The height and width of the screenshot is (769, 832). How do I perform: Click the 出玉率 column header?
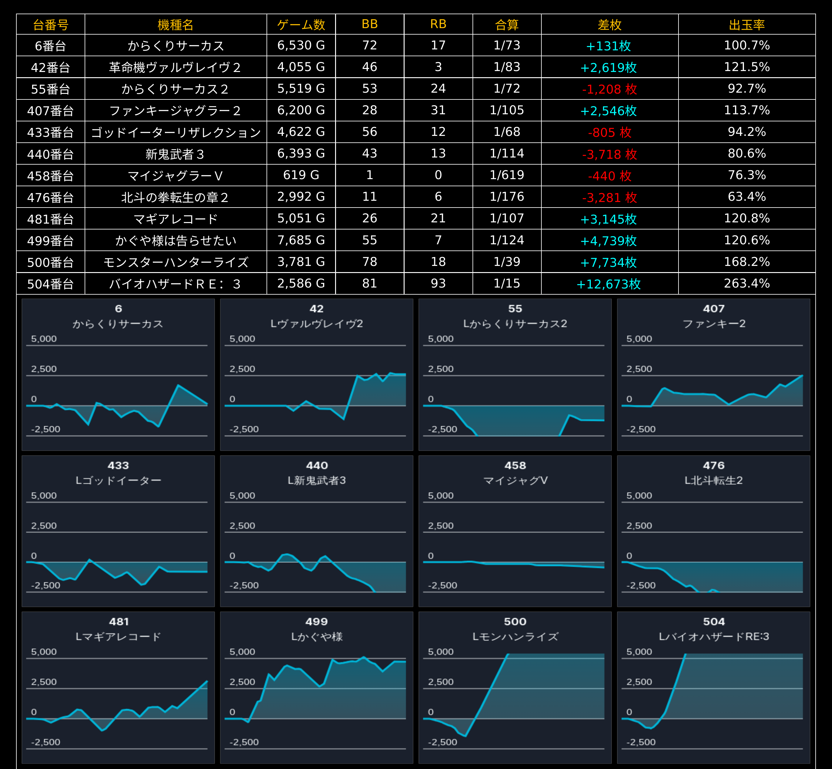[x=747, y=24]
